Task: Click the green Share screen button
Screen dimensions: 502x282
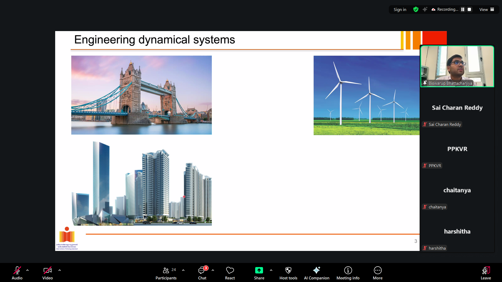Action: (x=259, y=273)
